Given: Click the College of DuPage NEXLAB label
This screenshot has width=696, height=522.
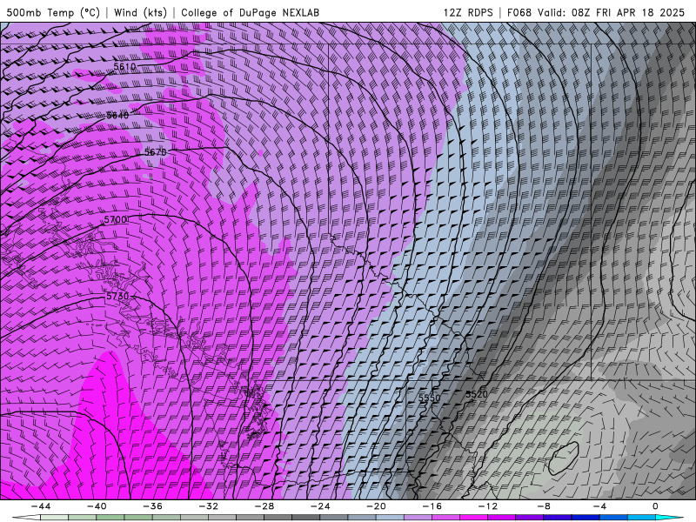Looking at the screenshot, I should pos(250,12).
